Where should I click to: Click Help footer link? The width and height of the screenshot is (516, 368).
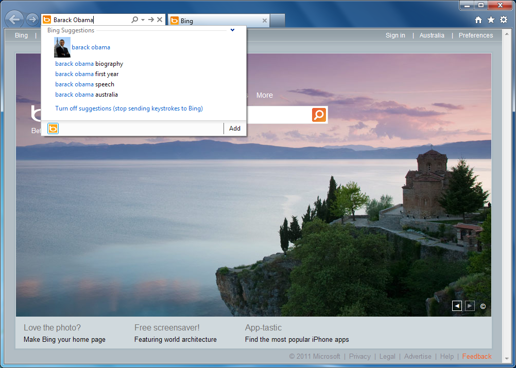[x=447, y=356]
